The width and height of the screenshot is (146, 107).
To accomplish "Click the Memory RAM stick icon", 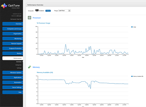I will [29, 67].
